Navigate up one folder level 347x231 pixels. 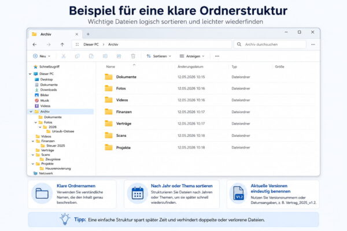(62, 44)
